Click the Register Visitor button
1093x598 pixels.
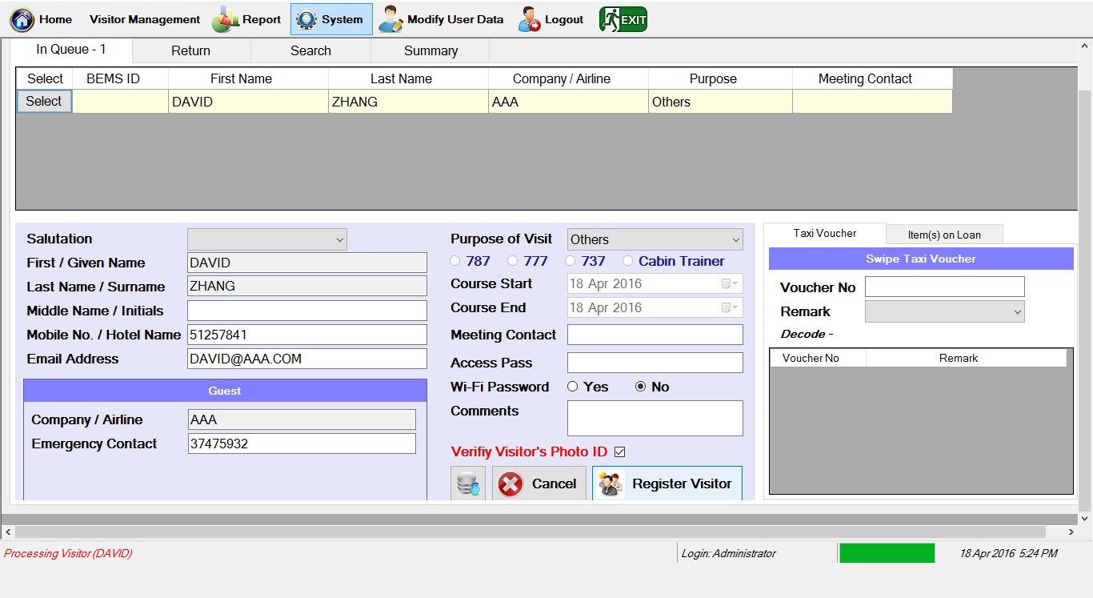(x=667, y=484)
